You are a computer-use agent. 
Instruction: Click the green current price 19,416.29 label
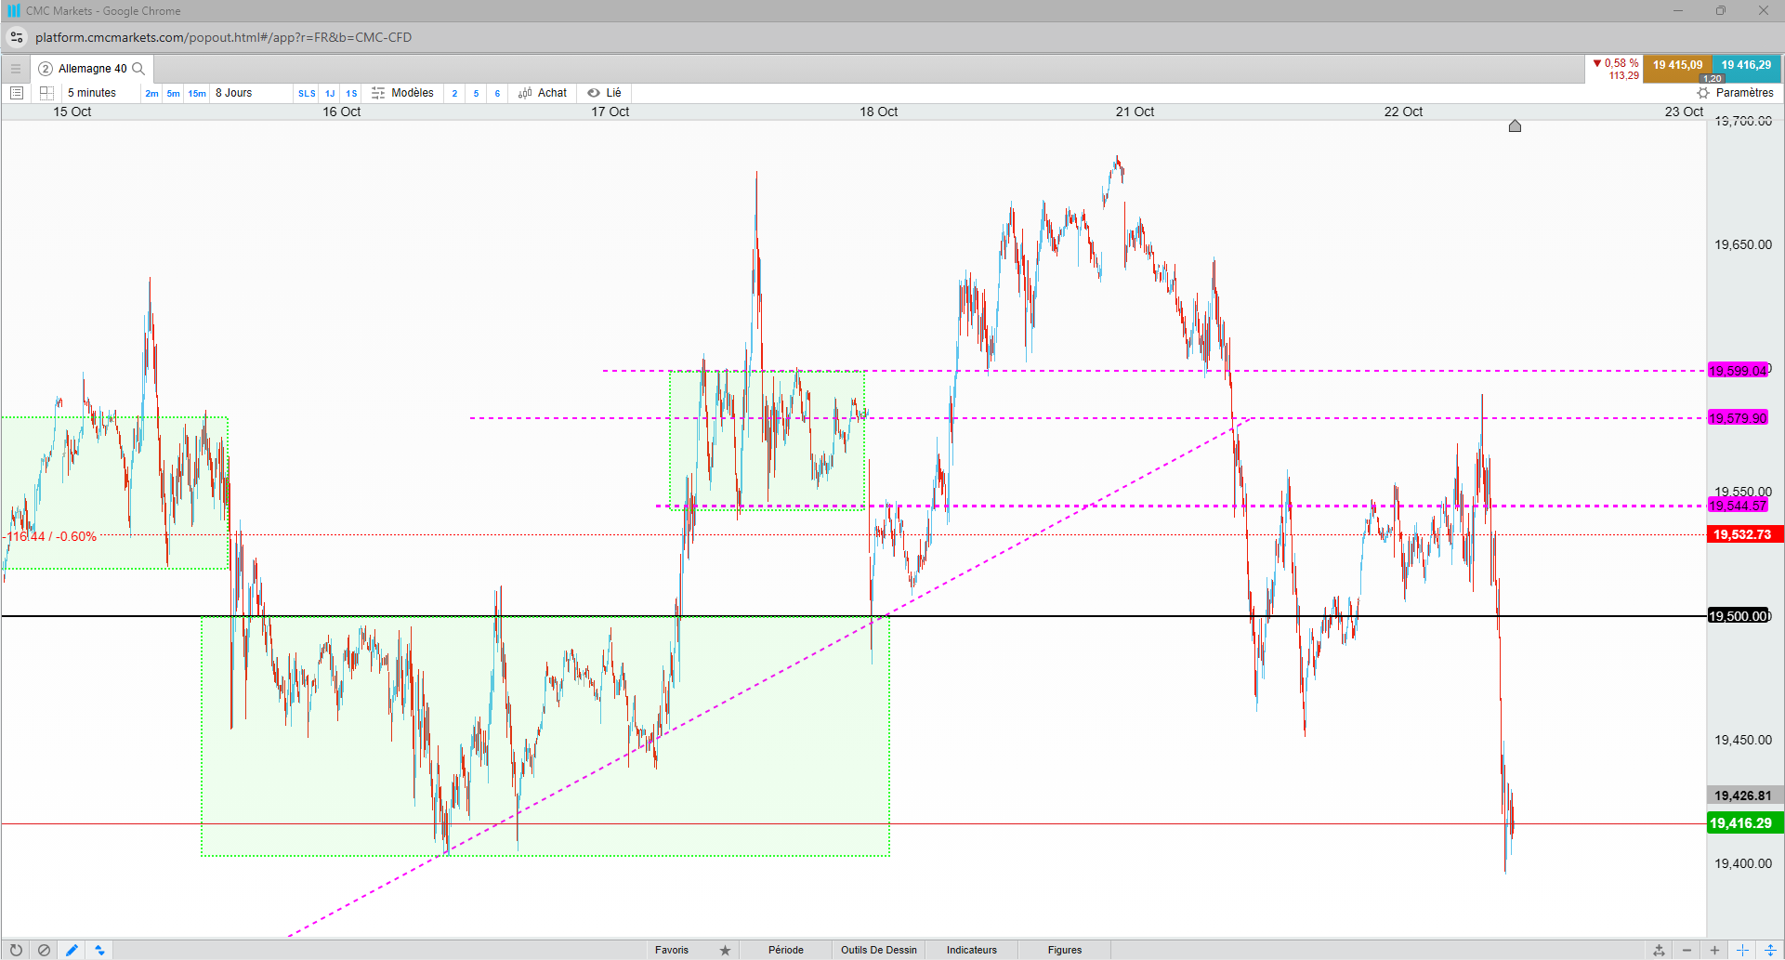pos(1744,823)
